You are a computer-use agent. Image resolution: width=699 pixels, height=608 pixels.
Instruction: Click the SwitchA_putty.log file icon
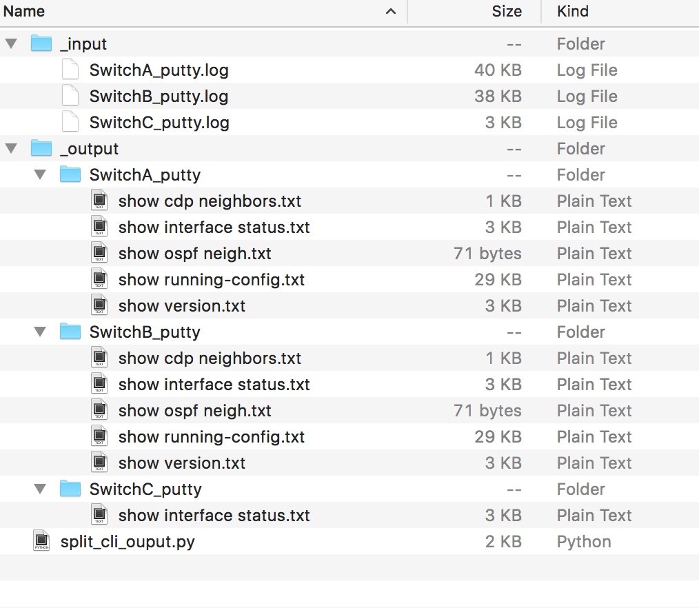70,70
